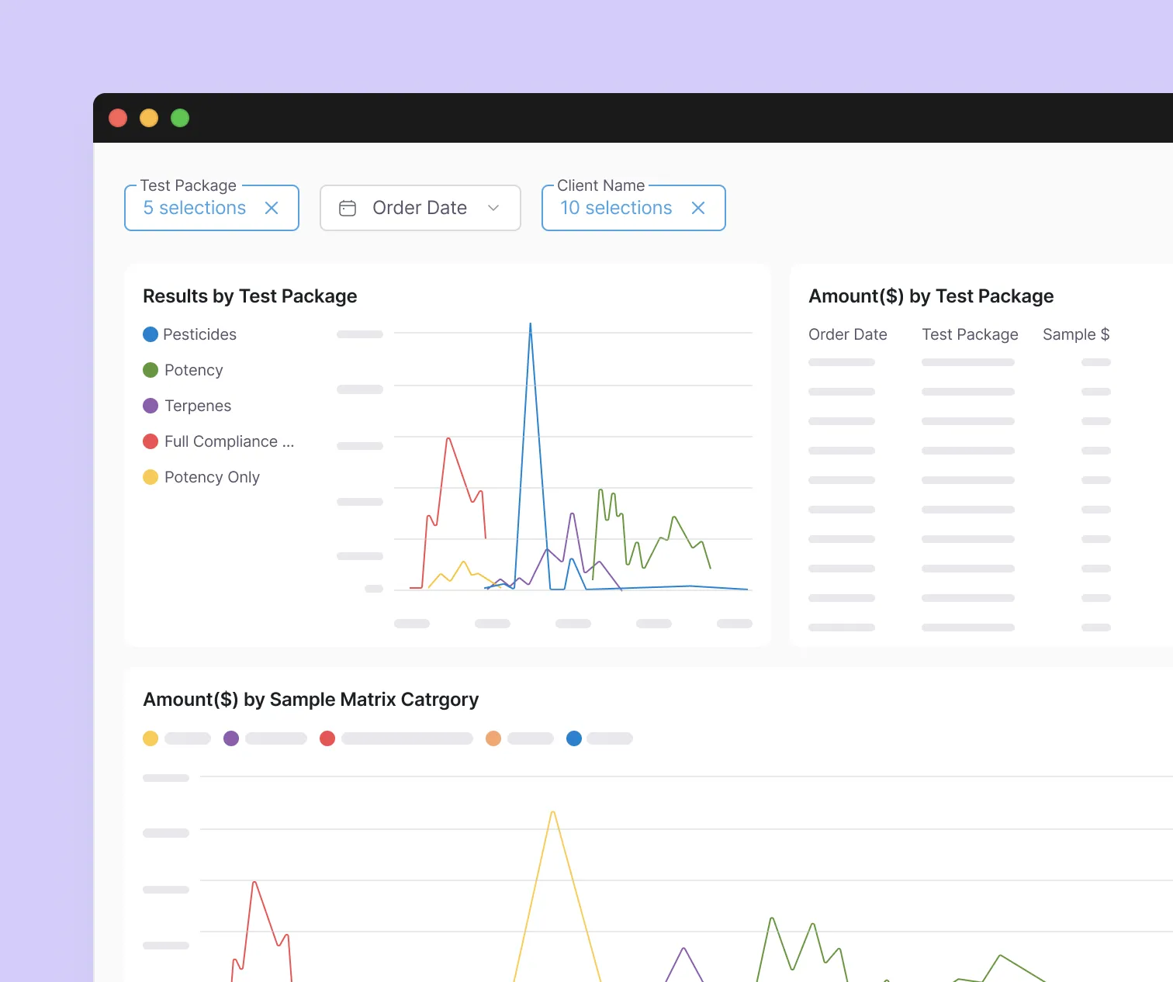Click the green Potency legend dot
This screenshot has height=982, width=1173.
point(151,370)
